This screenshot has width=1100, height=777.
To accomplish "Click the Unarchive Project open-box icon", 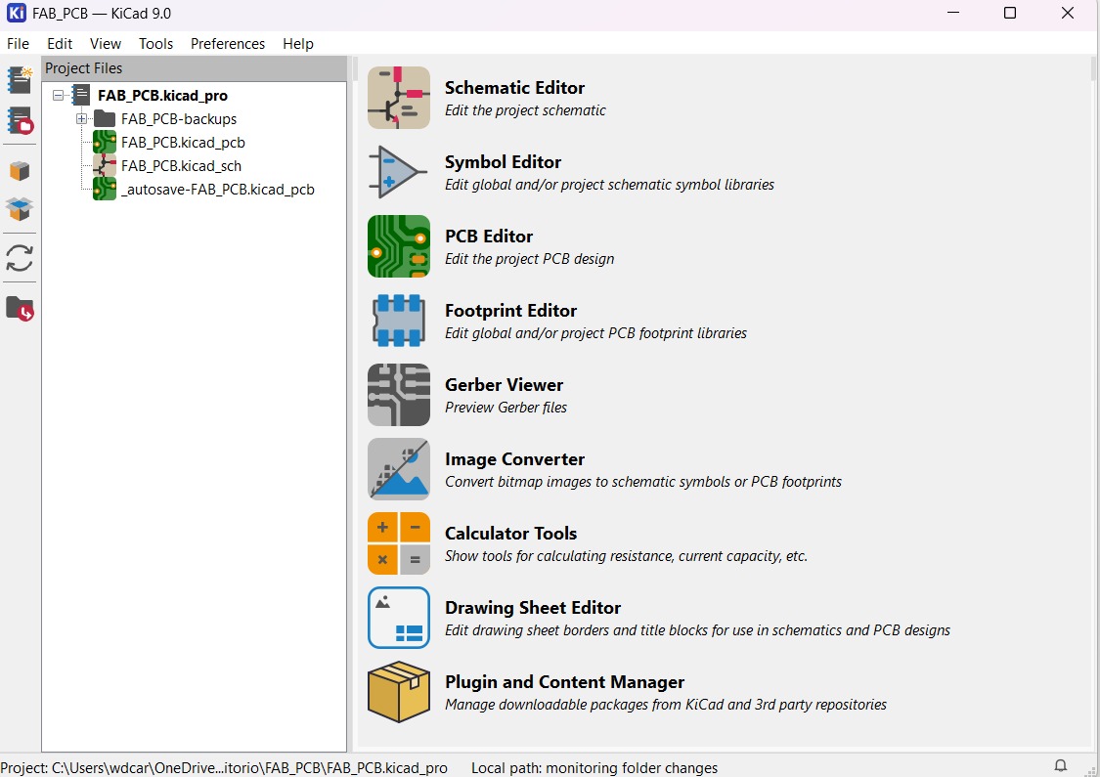I will point(21,208).
